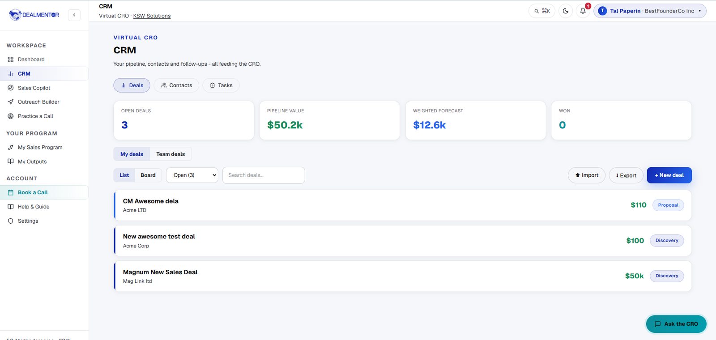The width and height of the screenshot is (716, 340).
Task: Click Discovery badge on Magnum deal
Action: (x=667, y=276)
